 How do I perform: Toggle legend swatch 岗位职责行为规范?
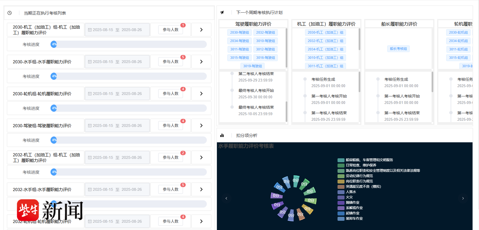point(341,182)
